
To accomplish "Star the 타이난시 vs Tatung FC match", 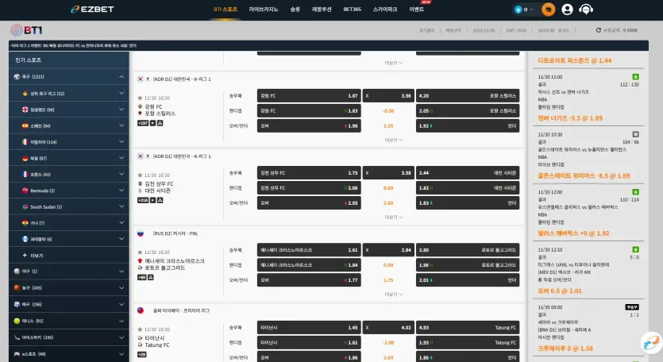I will pos(140,329).
